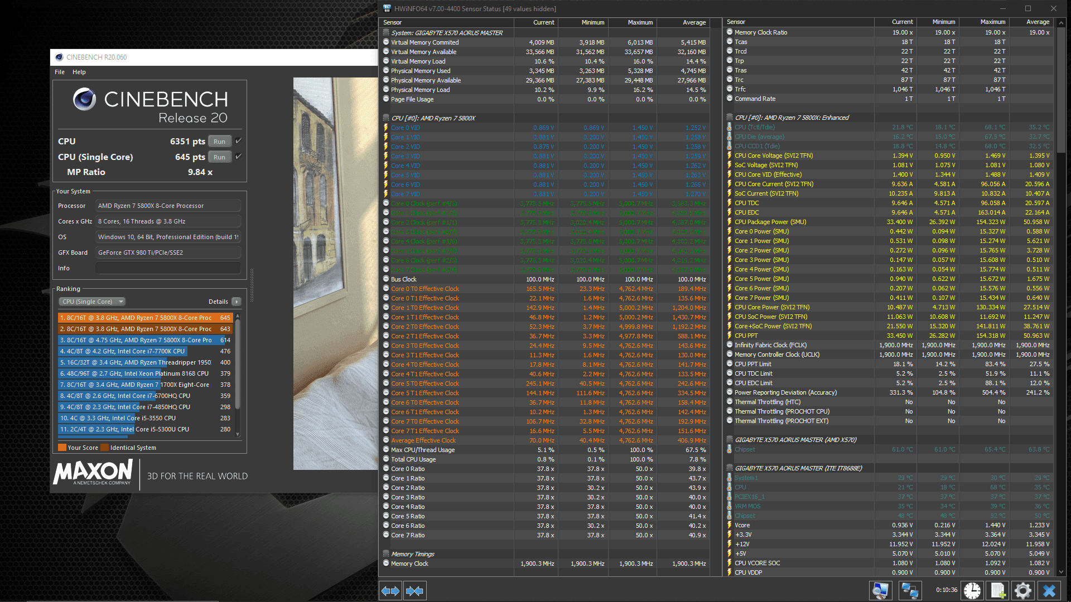Click the log file with plus icon

(x=998, y=590)
